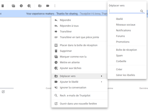The image size is (148, 111).
Task: Click the open-in-new-window icon at bottom left
Action: 3,92
